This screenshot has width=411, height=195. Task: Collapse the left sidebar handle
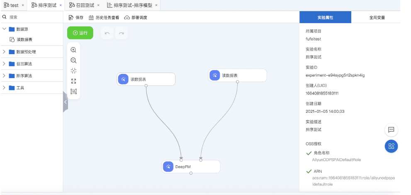[66, 102]
